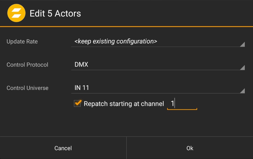Viewport: 253px width, 159px height.
Task: Click the dialog header bar
Action: [164, 13]
